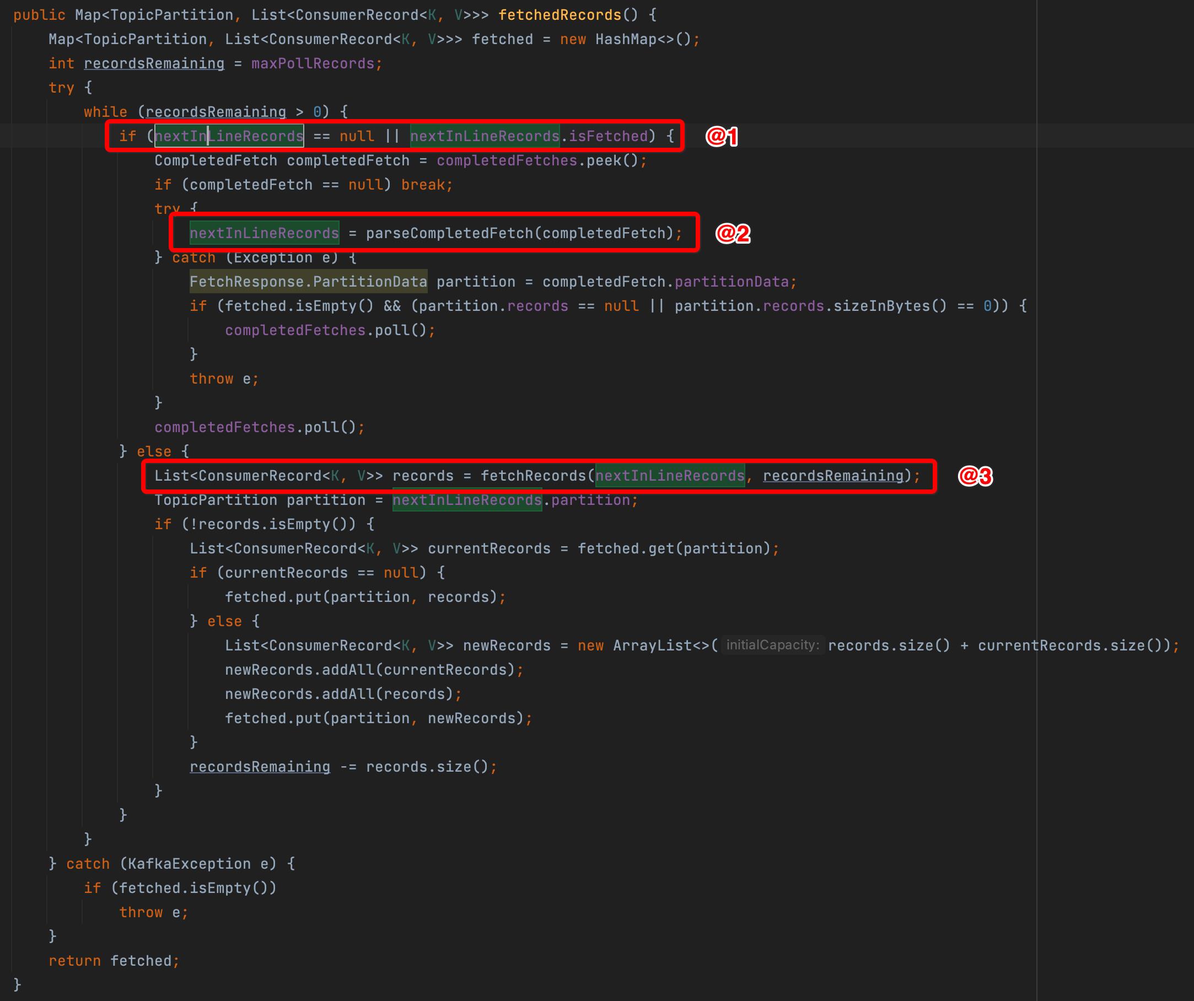1194x1001 pixels.
Task: Select parseCompletedFetch method at @2
Action: 446,233
